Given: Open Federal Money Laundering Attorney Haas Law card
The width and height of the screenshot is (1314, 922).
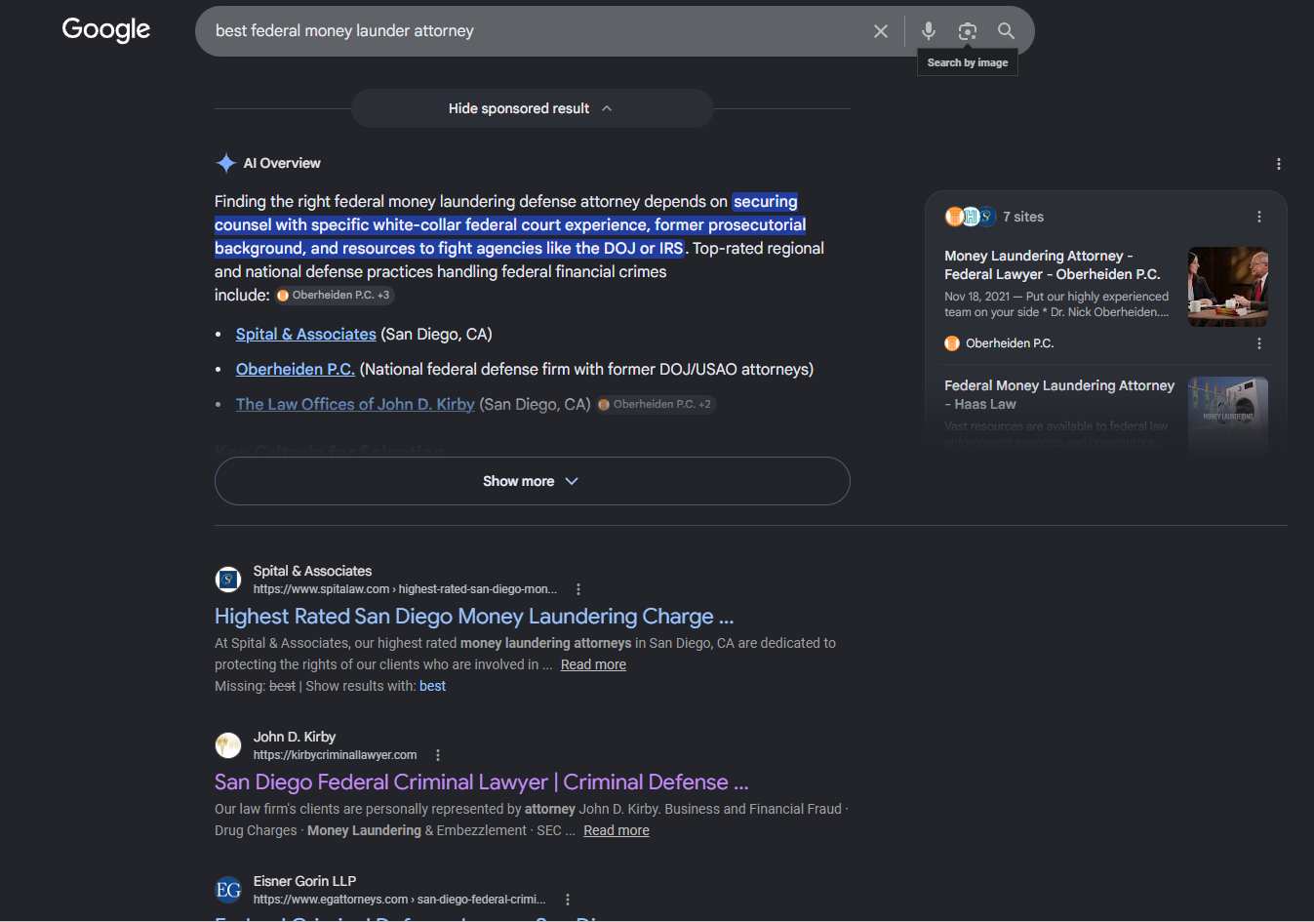Looking at the screenshot, I should [x=1059, y=395].
